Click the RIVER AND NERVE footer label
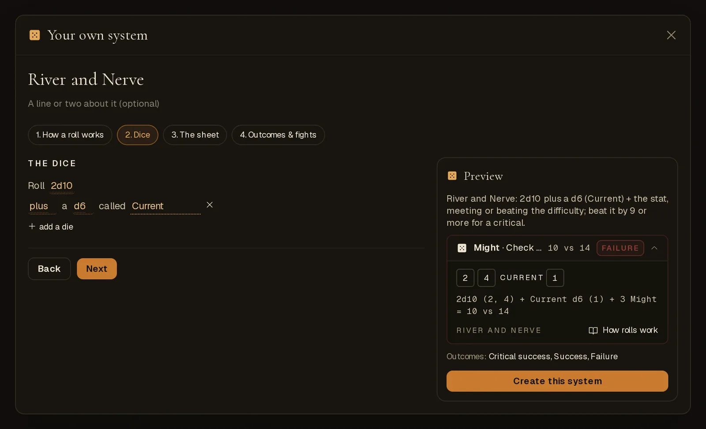Screen dimensions: 706x429 (x=499, y=330)
